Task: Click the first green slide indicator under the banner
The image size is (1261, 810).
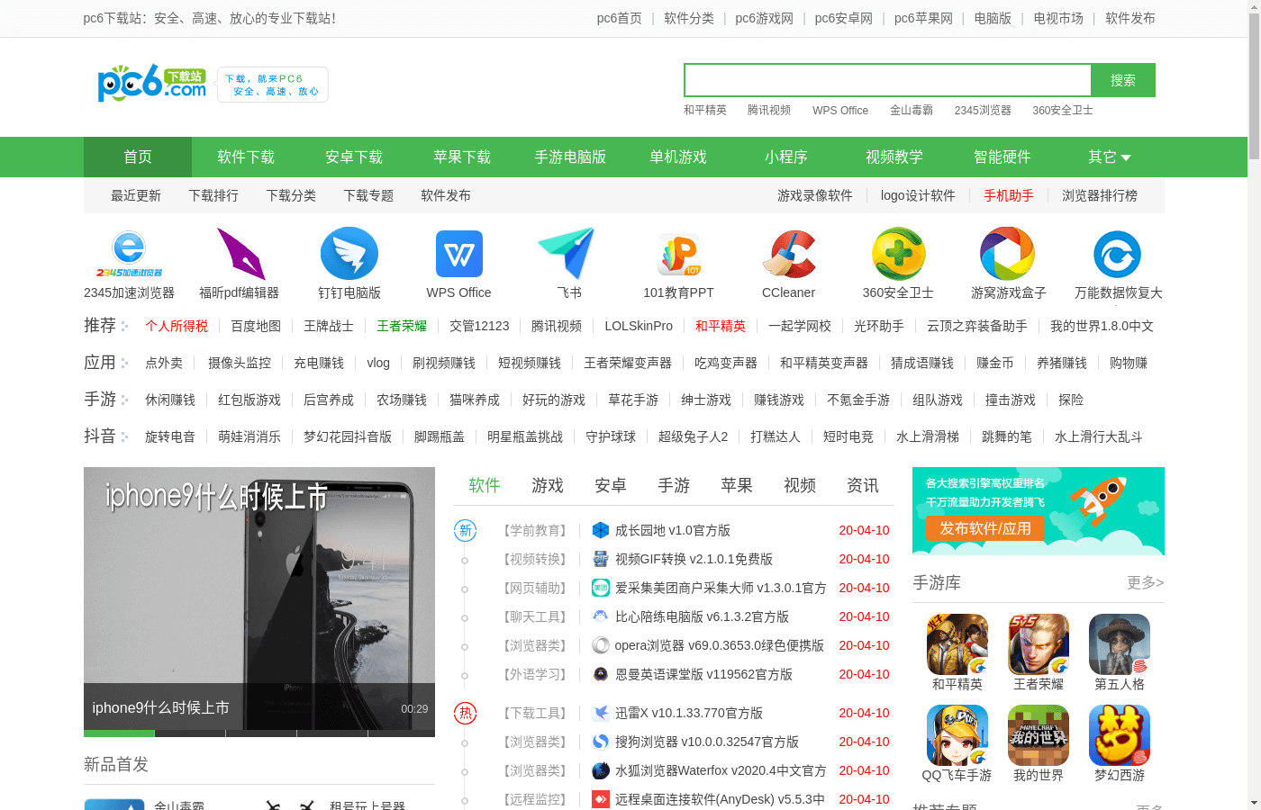Action: (x=119, y=733)
